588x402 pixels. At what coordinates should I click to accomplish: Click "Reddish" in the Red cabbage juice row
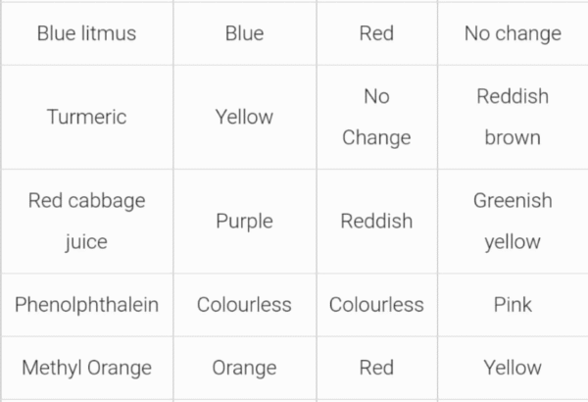pos(376,221)
